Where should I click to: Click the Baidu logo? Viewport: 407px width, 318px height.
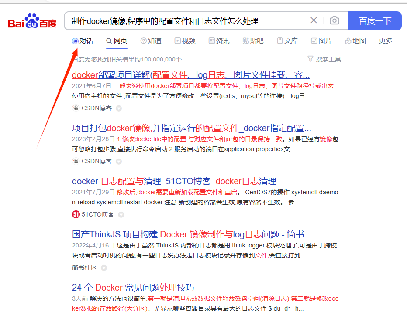pos(32,21)
